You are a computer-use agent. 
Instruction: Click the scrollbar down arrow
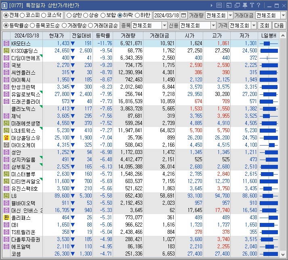[x=283, y=254]
